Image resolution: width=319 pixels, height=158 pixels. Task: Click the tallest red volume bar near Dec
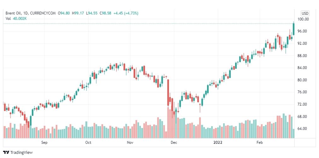click(168, 123)
